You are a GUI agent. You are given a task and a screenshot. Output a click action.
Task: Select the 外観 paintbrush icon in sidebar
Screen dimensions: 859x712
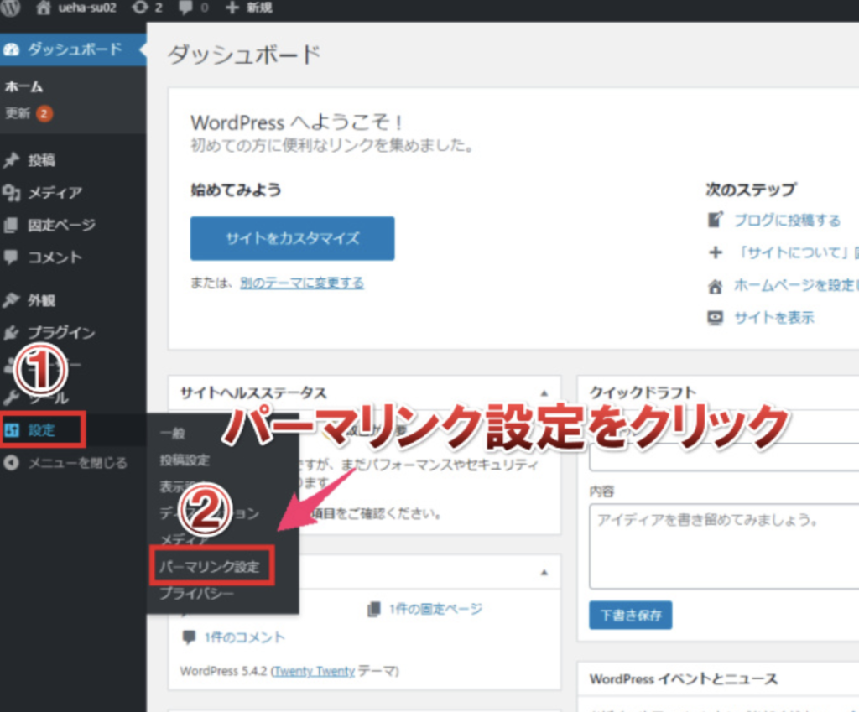11,300
